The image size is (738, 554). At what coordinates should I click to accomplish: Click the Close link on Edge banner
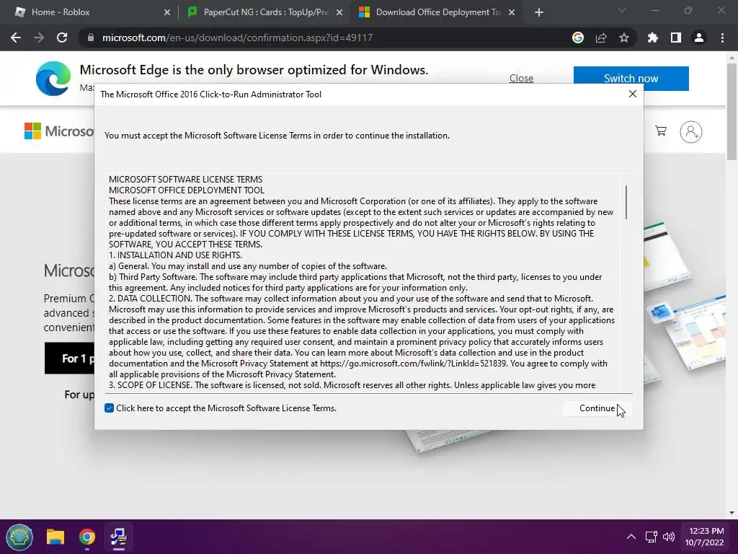coord(522,78)
